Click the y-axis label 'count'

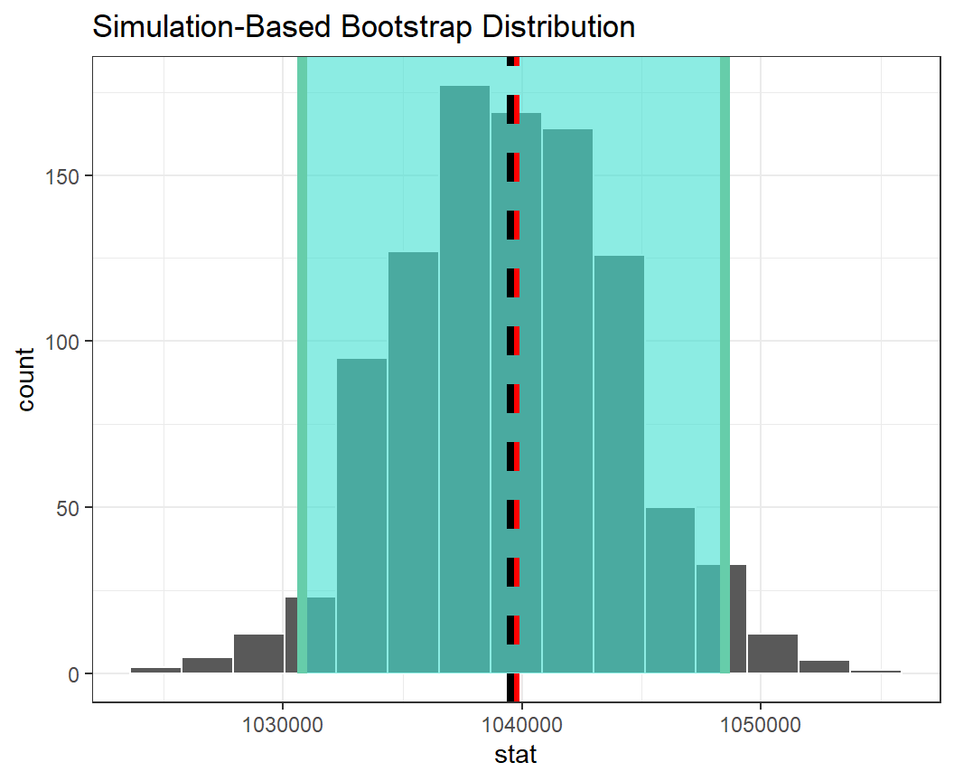25,379
